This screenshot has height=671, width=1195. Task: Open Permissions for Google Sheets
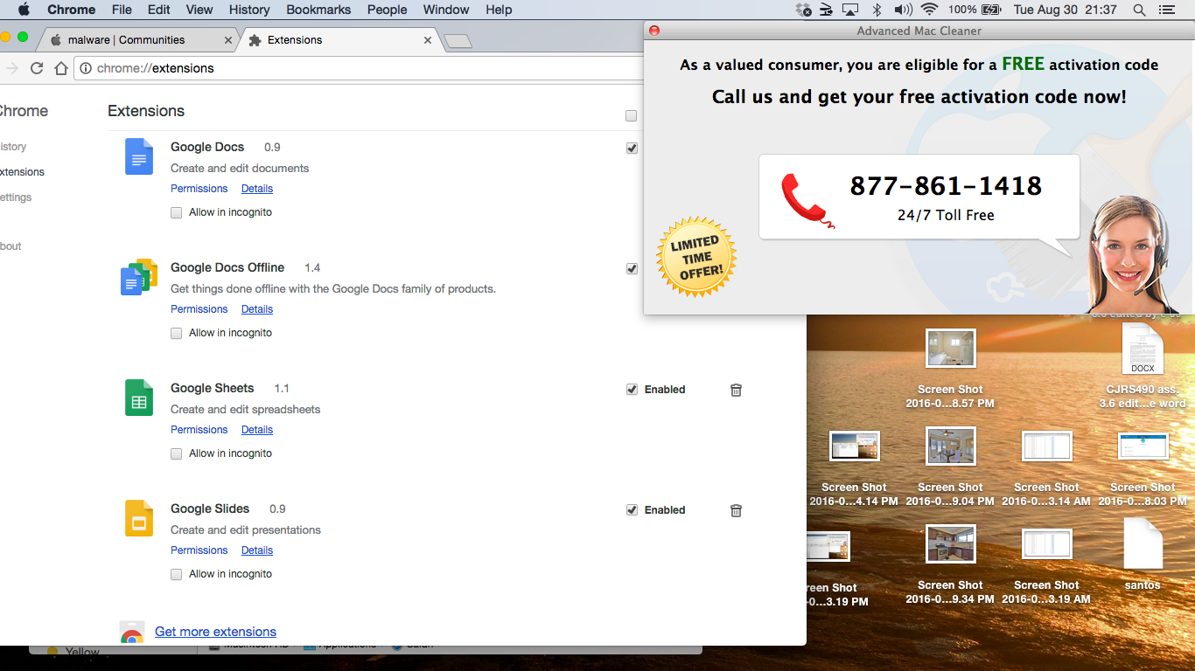199,430
